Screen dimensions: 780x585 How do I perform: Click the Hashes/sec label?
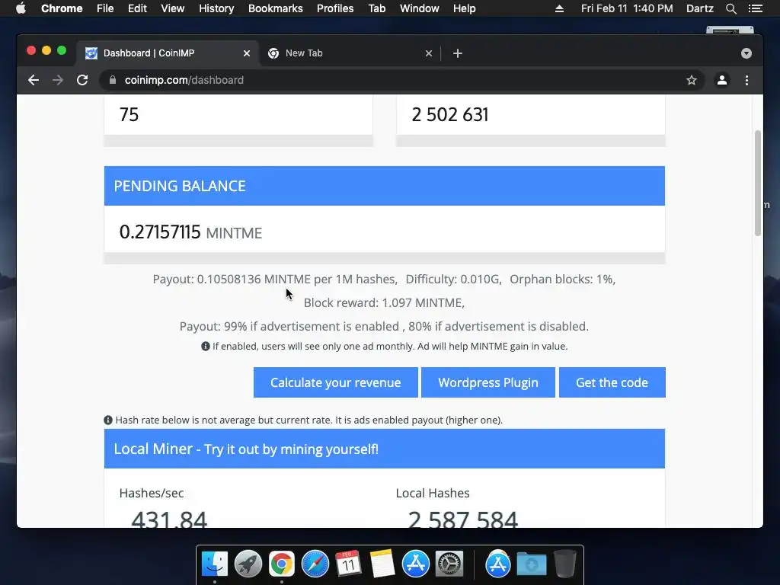click(152, 493)
